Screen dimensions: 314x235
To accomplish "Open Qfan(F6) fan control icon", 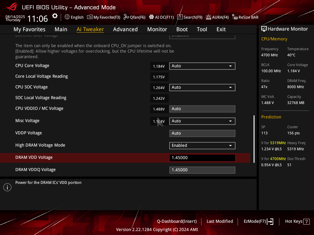I will [126, 17].
